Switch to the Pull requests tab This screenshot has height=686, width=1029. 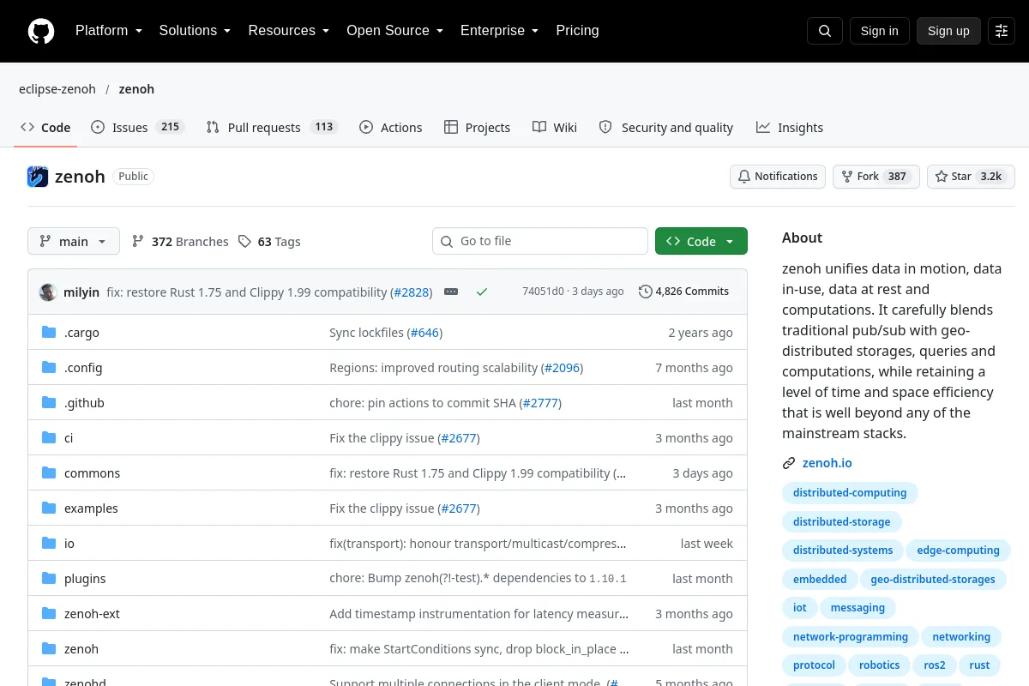coord(272,128)
